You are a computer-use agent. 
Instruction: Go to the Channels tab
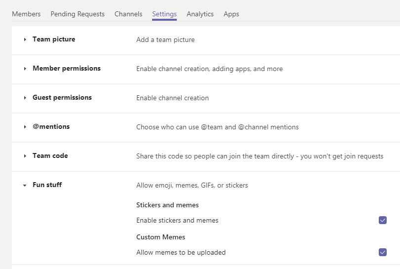(x=128, y=14)
